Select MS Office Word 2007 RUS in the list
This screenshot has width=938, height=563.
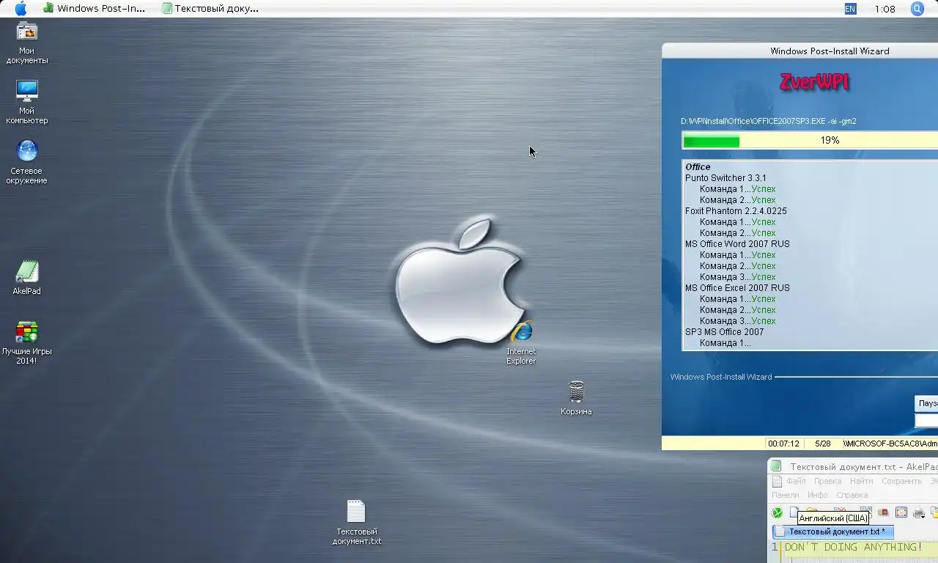coord(737,244)
